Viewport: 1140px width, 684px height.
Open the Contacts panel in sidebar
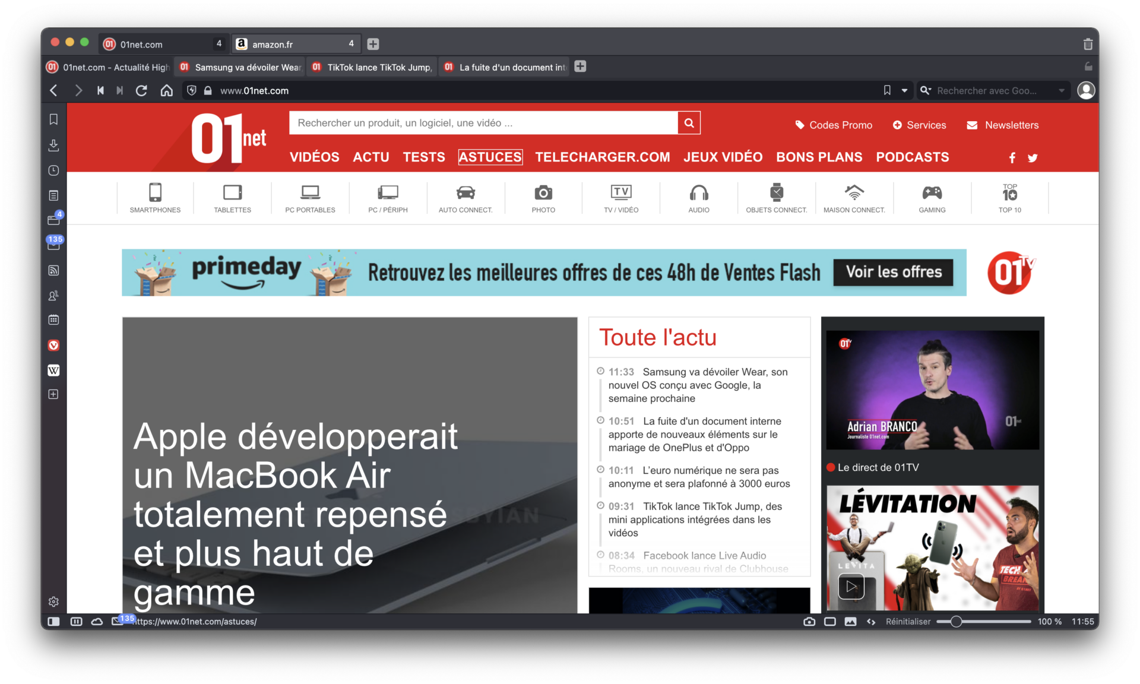click(x=53, y=295)
